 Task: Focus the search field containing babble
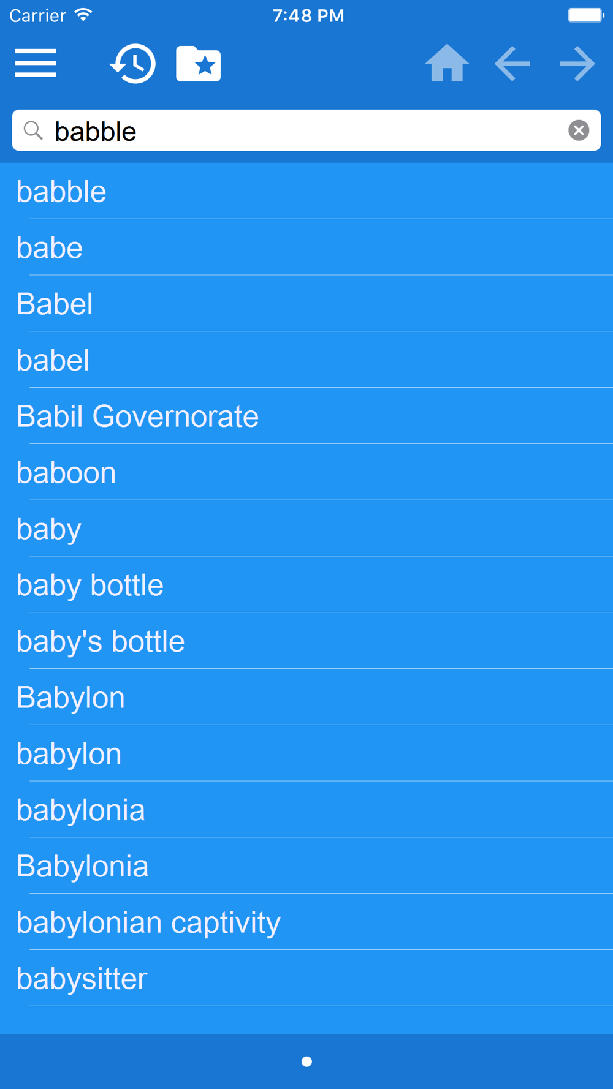(306, 130)
